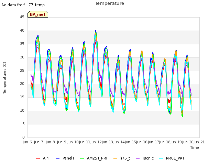Click the Jun 15 x-axis label
Screen dimensions: 220x165
pyautogui.click(x=130, y=142)
